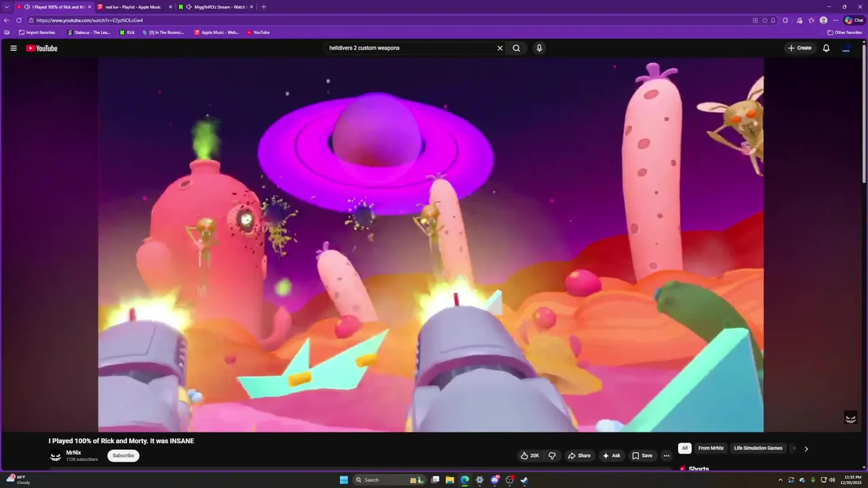
Task: Open weather widget showing Cloudy
Action: point(18,480)
